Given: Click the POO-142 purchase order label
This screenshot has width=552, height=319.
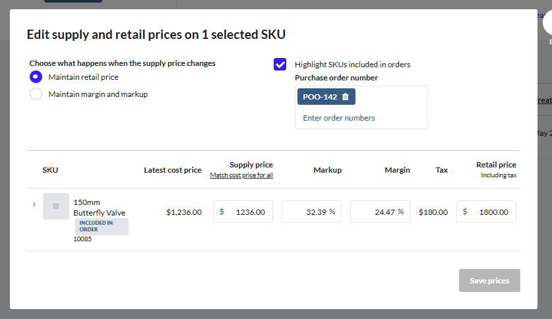Looking at the screenshot, I should tap(320, 97).
